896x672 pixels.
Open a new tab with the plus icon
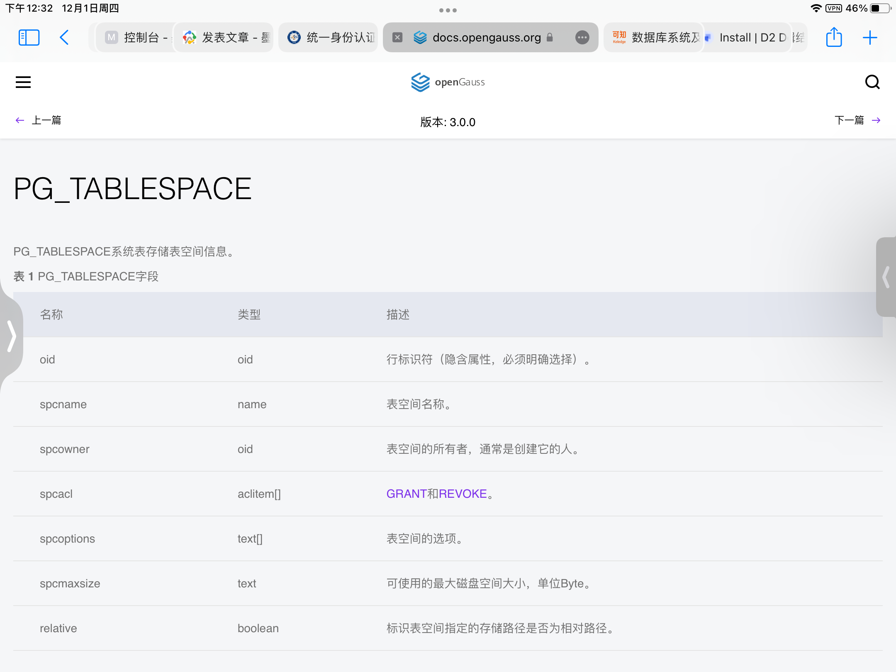(870, 37)
